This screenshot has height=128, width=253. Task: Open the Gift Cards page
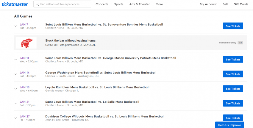tap(241, 4)
